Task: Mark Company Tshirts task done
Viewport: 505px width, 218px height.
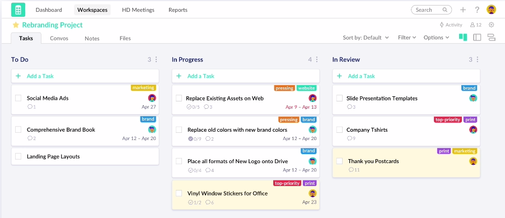Action: click(x=339, y=129)
